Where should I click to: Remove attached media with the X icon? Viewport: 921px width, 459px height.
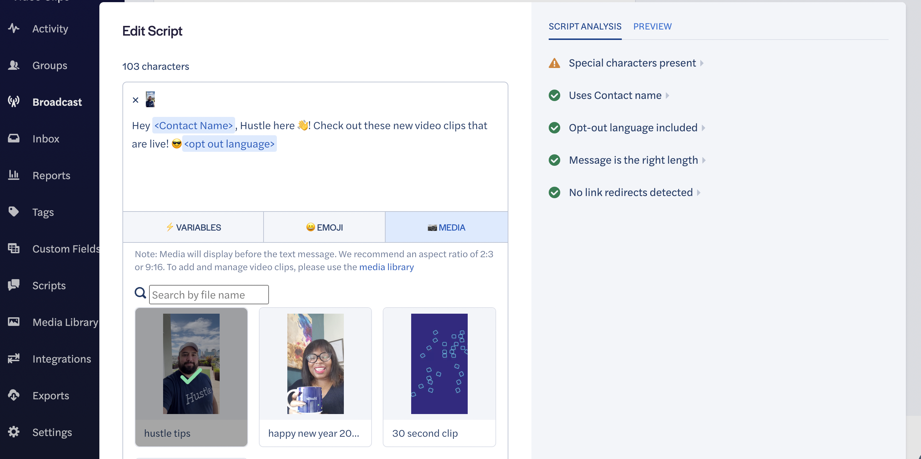[135, 100]
